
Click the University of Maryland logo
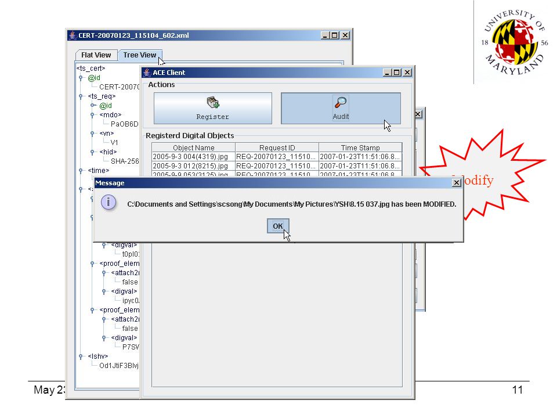click(x=513, y=42)
